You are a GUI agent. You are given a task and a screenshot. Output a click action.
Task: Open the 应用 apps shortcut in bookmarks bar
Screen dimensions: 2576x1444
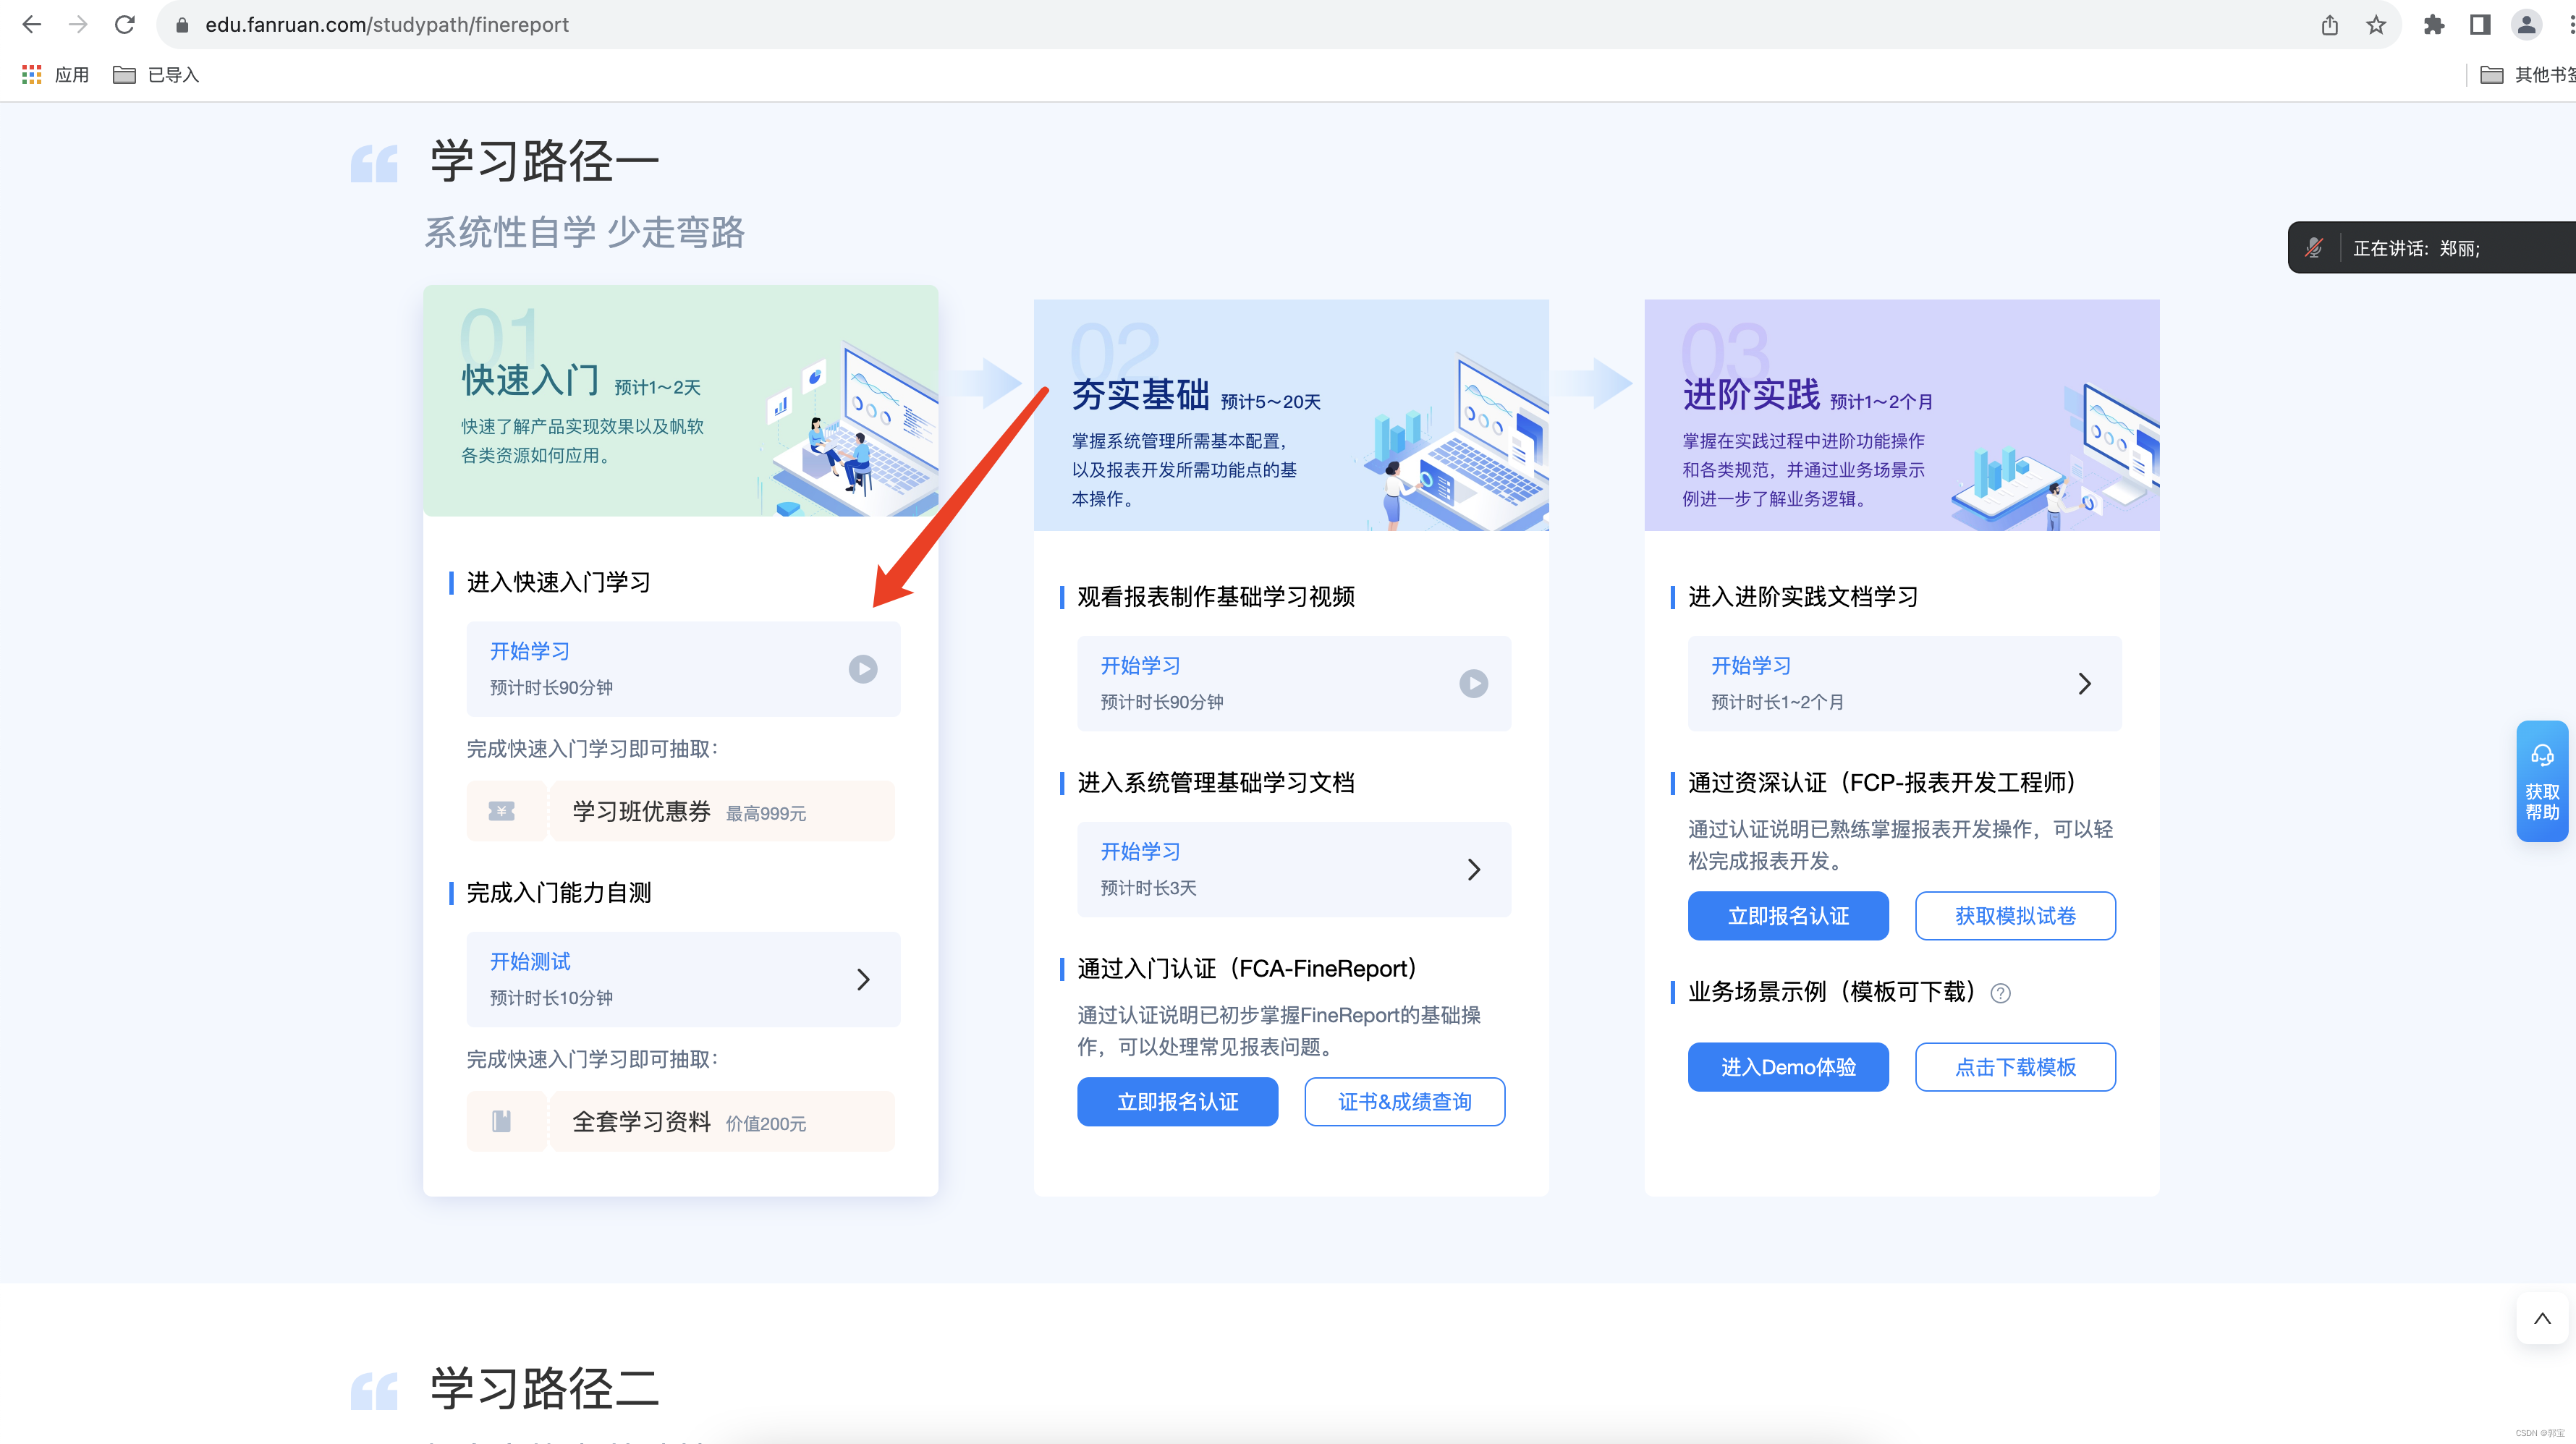pos(56,75)
